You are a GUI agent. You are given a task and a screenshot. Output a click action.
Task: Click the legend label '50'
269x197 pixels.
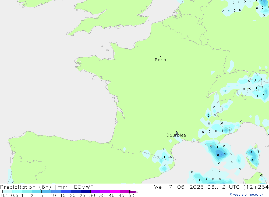pyautogui.click(x=131, y=195)
